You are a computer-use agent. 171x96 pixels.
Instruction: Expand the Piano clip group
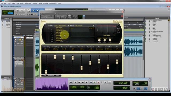pyautogui.click(x=151, y=31)
